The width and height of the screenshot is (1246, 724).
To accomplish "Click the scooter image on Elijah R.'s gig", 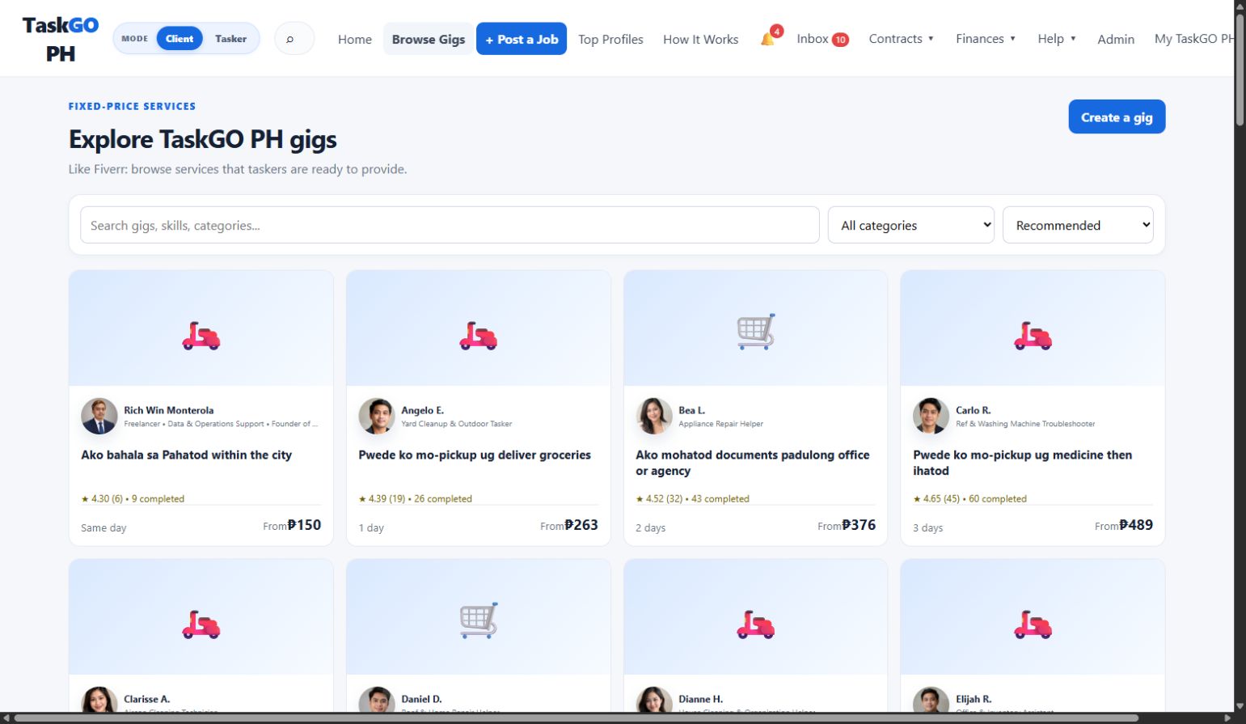I will (x=1033, y=624).
